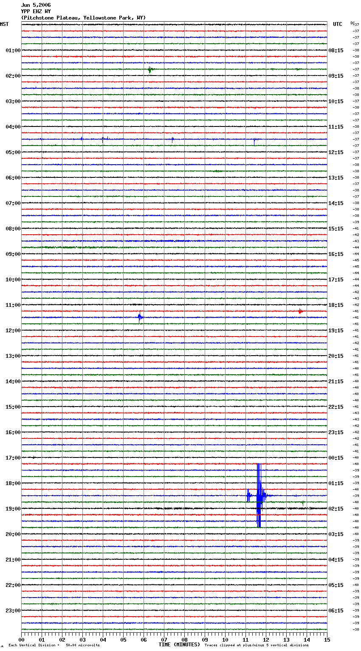
Task: Select the MST hour label '04:00'
Action: click(x=13, y=127)
